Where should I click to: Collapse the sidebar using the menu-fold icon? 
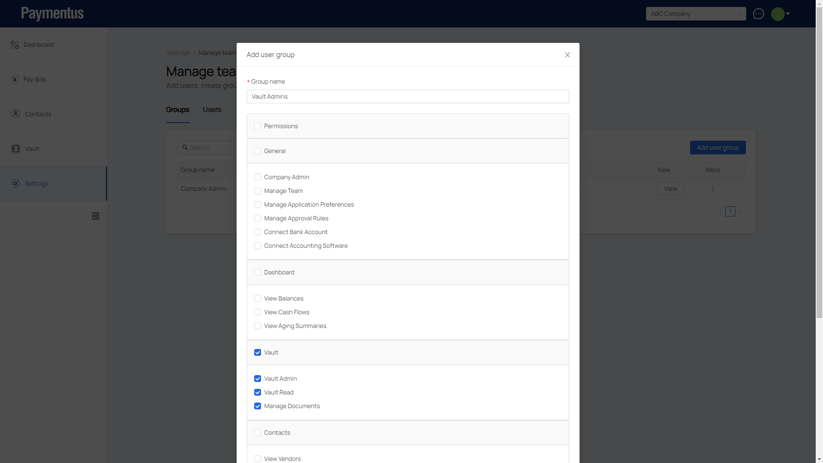(95, 216)
